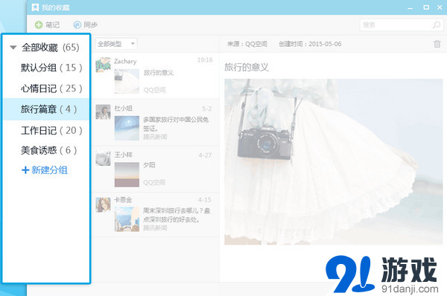This screenshot has width=447, height=296.
Task: Click the 我的收藏 star icon in title bar
Action: point(35,7)
